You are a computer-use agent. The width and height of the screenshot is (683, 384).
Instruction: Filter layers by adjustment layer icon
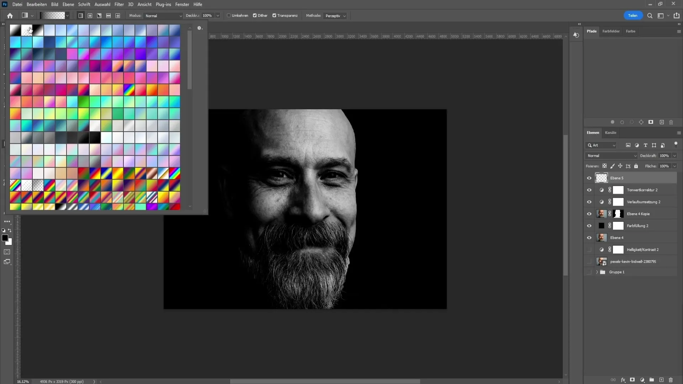(637, 145)
